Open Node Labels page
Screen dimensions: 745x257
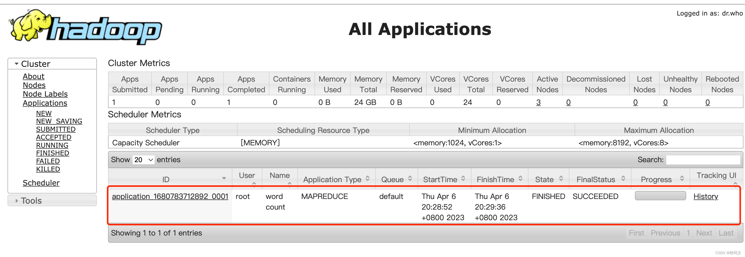pyautogui.click(x=45, y=94)
